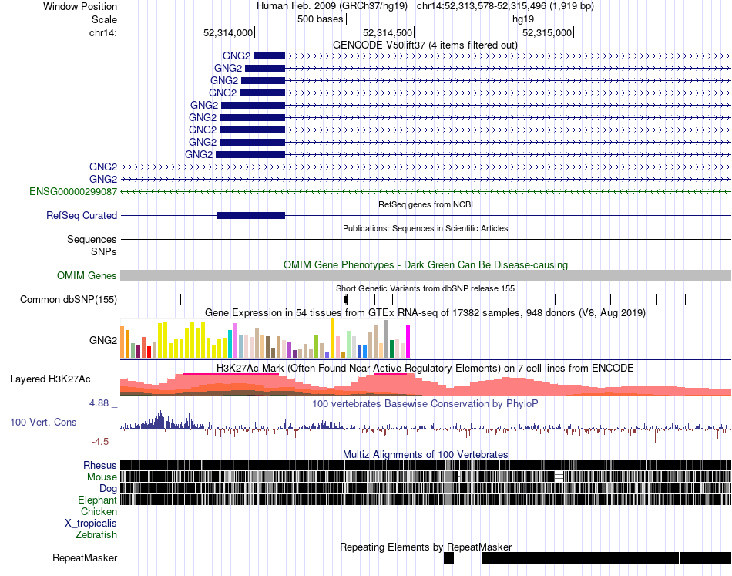The image size is (732, 576).
Task: Click the Publications Sequences track title
Action: (x=425, y=228)
